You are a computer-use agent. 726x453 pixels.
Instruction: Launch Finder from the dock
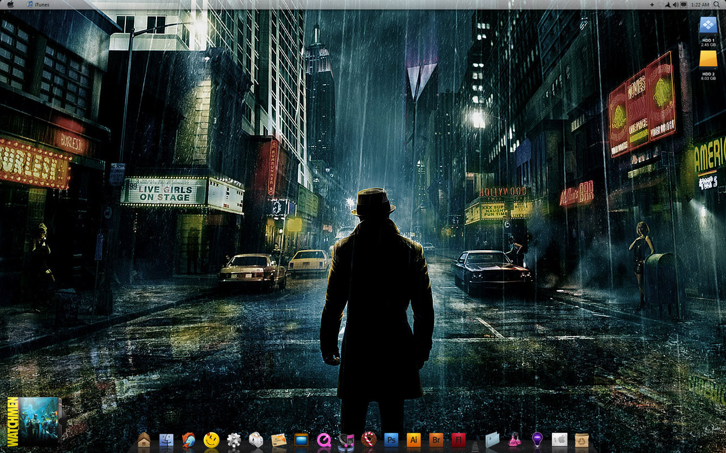click(x=166, y=440)
